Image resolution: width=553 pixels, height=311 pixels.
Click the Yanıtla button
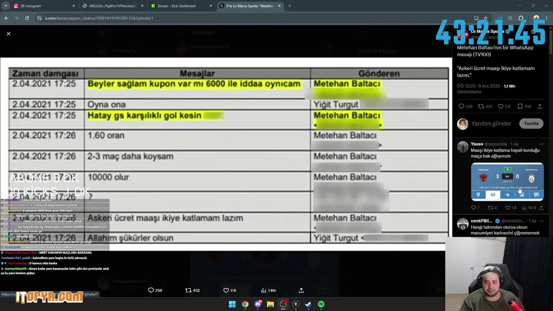[x=531, y=124]
